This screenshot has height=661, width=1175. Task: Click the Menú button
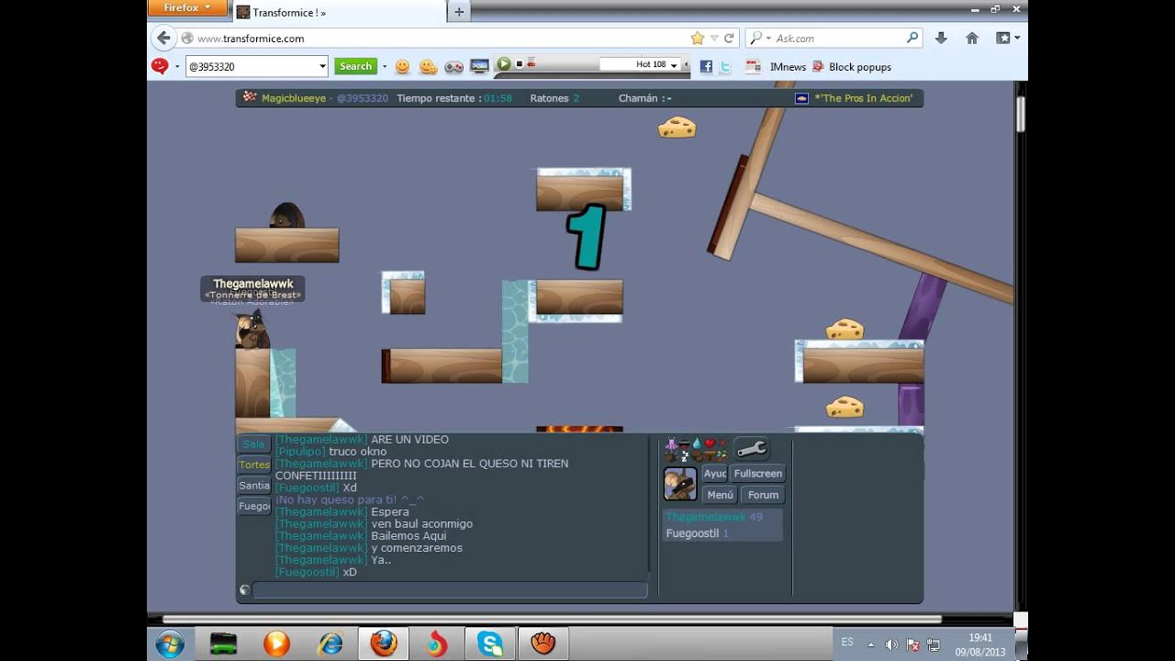(720, 495)
